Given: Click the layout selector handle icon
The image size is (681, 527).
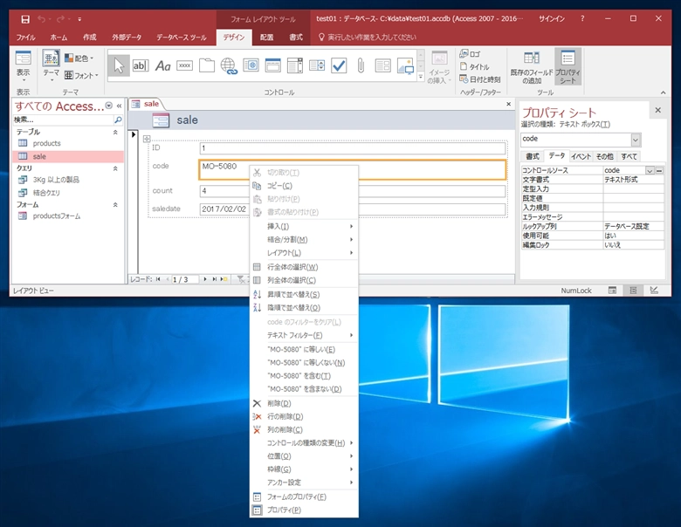Looking at the screenshot, I should pyautogui.click(x=147, y=139).
